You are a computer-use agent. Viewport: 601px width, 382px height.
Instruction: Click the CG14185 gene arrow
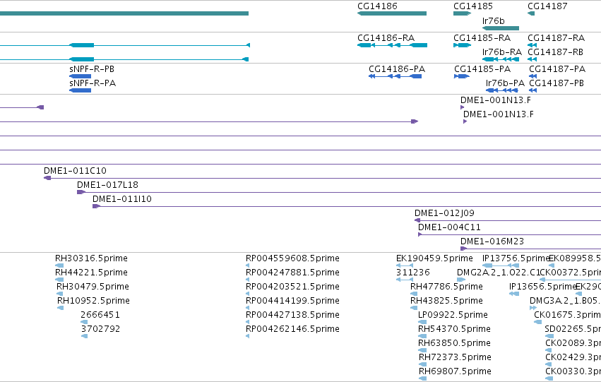coord(463,13)
